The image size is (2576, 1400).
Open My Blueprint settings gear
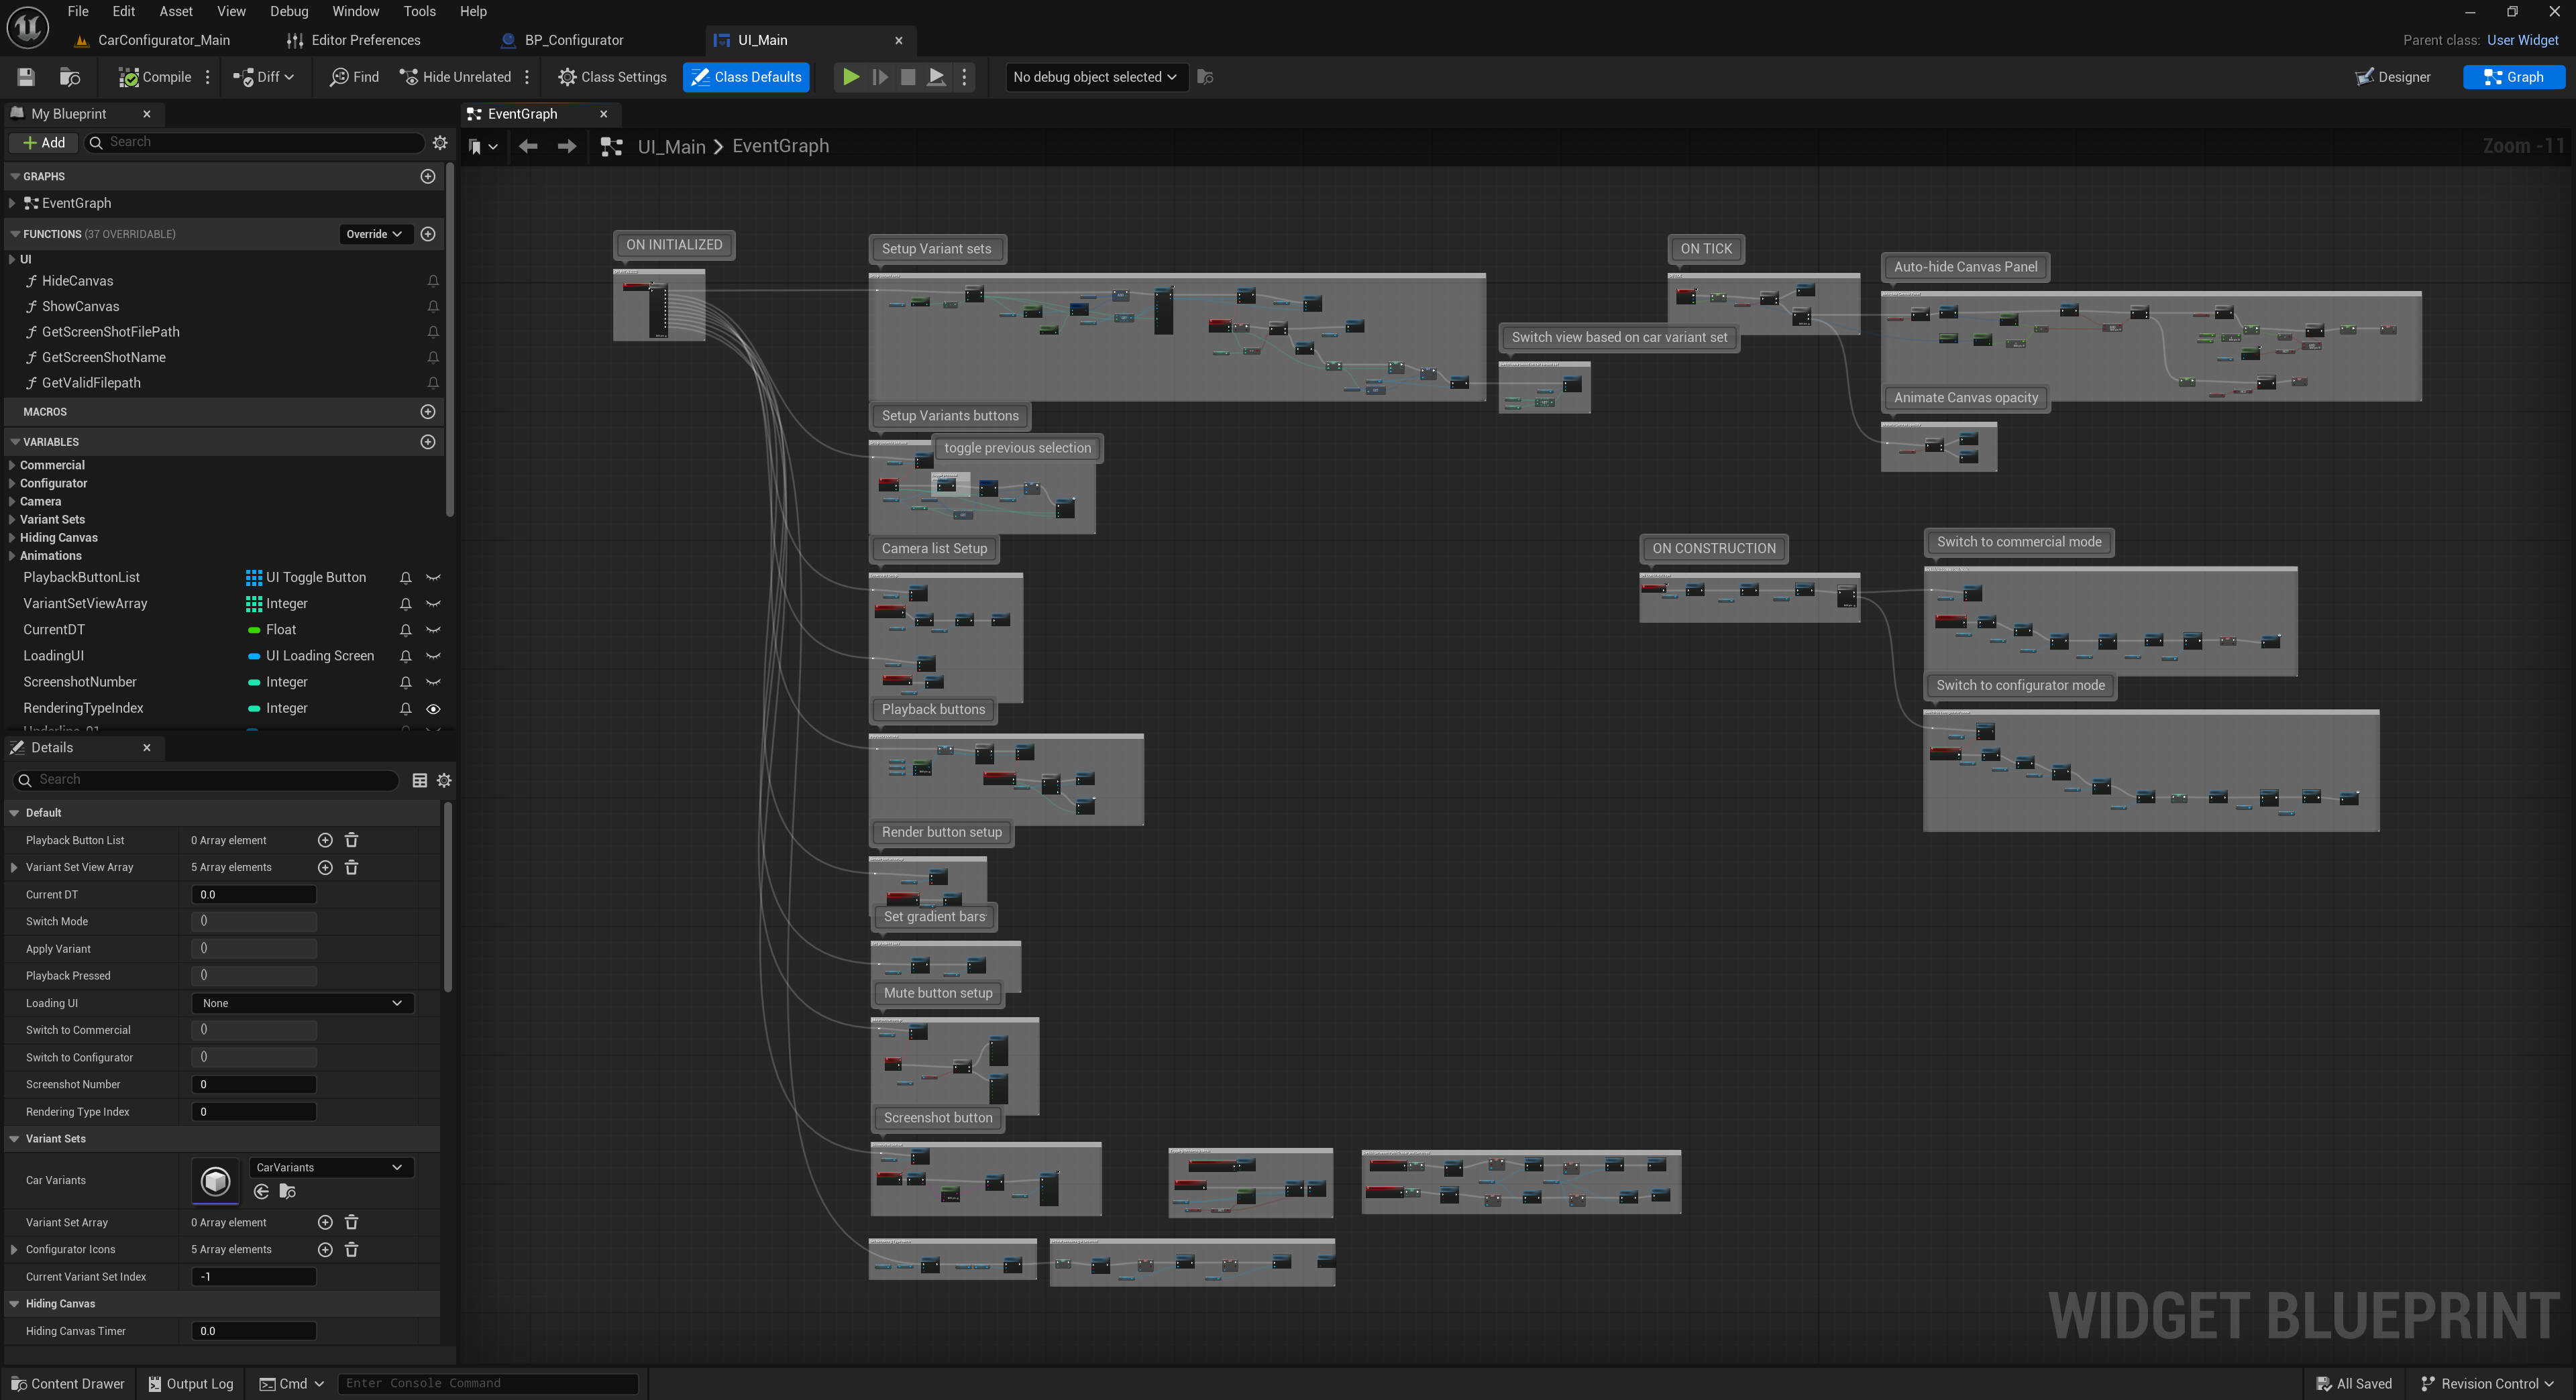440,143
